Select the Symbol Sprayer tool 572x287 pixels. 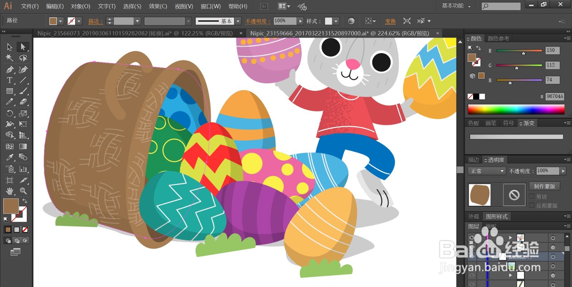(10, 169)
